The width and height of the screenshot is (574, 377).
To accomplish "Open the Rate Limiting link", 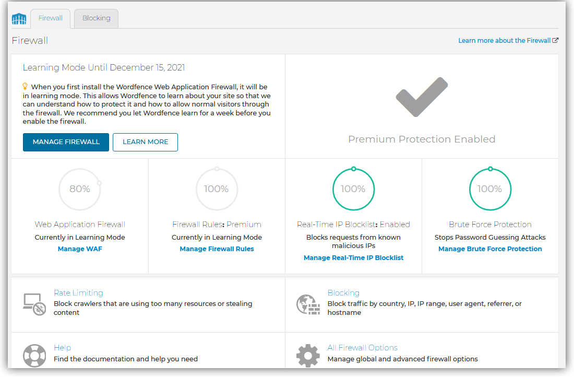I will (x=78, y=293).
